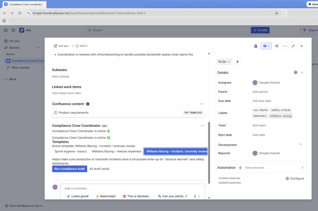Run compliance audit
318x211 pixels.
[69, 169]
